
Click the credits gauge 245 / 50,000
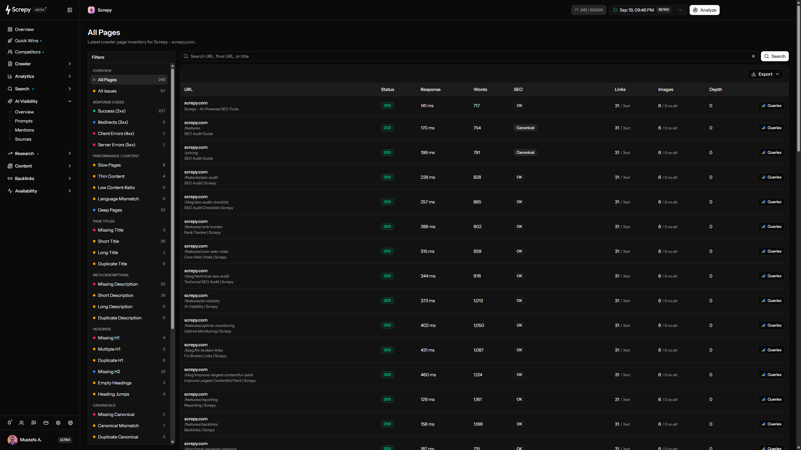(589, 10)
